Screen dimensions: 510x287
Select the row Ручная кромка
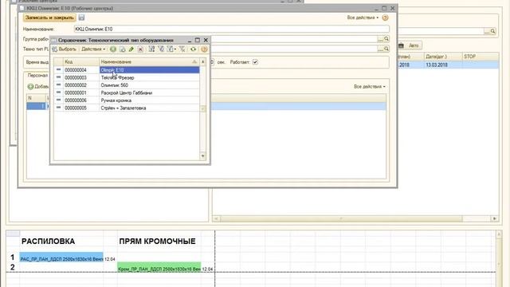(x=127, y=100)
